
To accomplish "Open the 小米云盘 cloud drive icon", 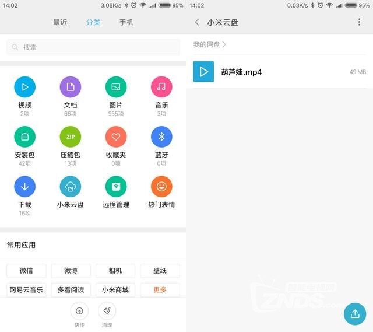I will point(71,187).
